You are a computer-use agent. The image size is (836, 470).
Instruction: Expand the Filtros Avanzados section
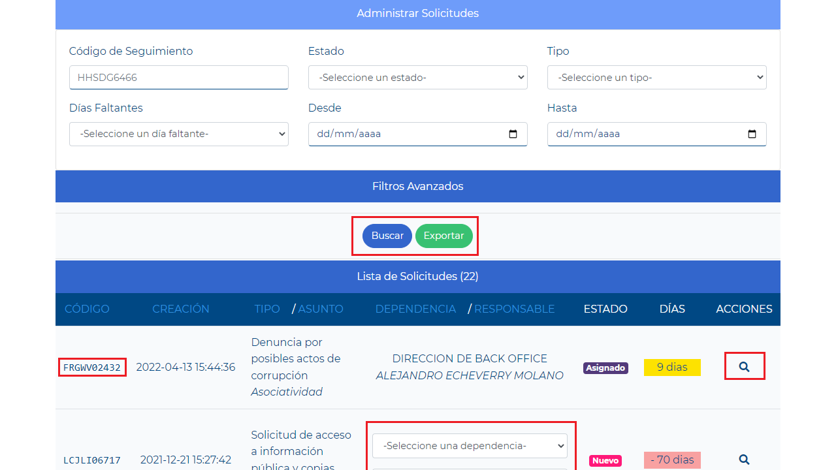pos(417,186)
